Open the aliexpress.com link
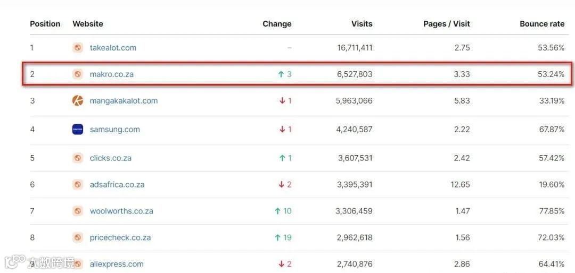The height and width of the screenshot is (273, 575). tap(117, 264)
